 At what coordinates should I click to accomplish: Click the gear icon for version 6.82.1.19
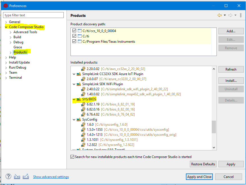pos(83,104)
